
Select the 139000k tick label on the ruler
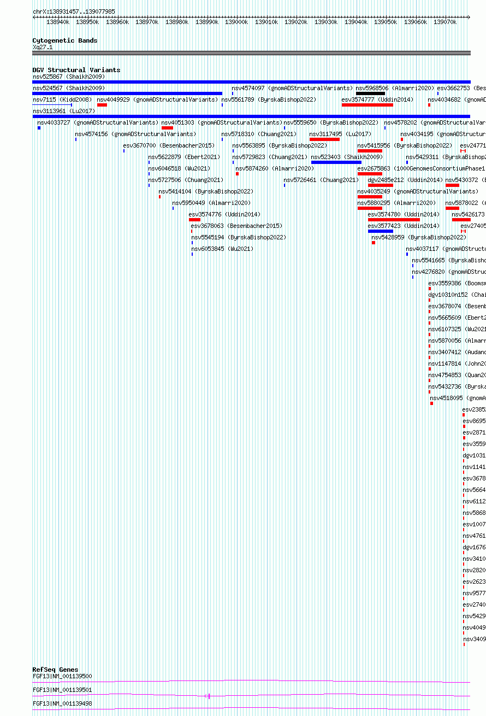click(236, 22)
